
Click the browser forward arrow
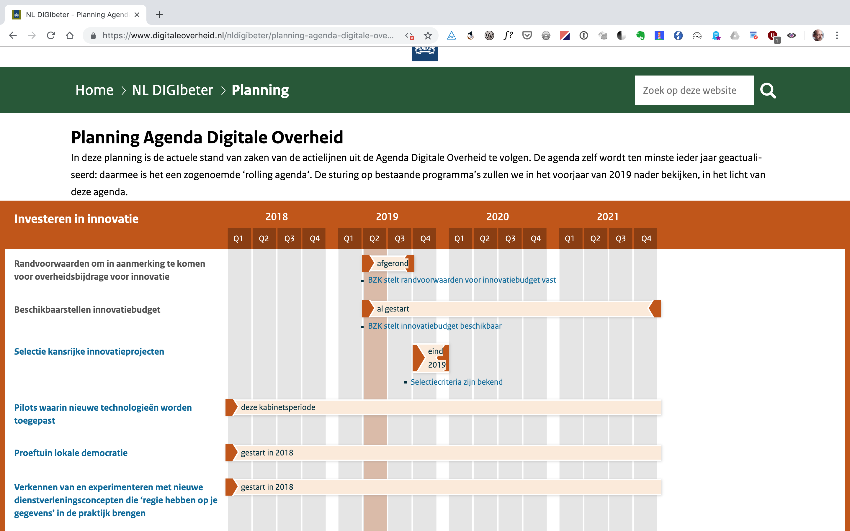[x=32, y=35]
